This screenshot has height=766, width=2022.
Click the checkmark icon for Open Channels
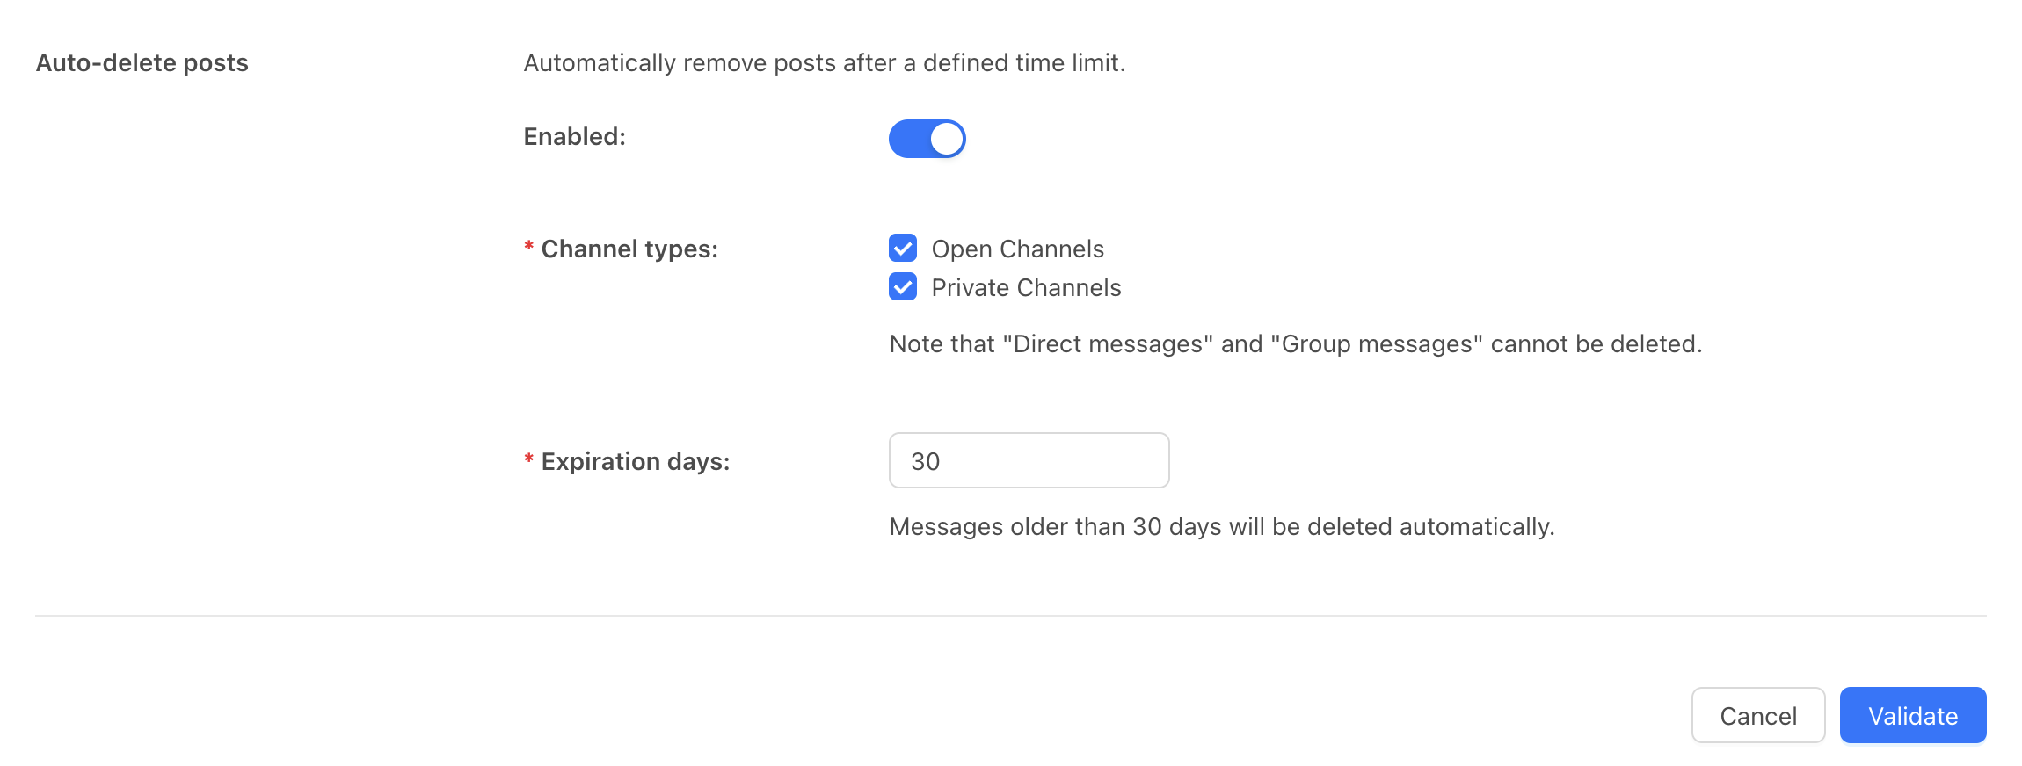click(903, 249)
